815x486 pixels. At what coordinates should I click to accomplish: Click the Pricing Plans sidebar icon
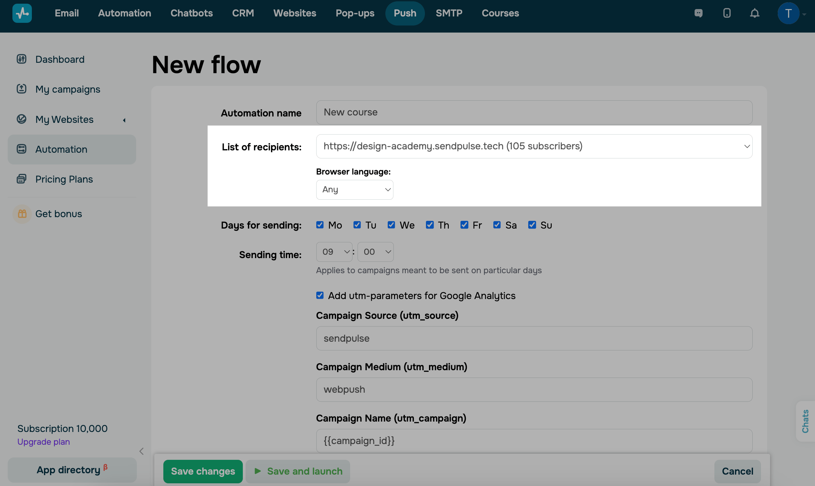[21, 179]
